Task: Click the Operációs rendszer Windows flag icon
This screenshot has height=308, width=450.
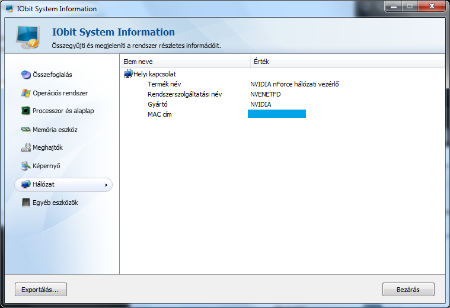Action: 26,93
